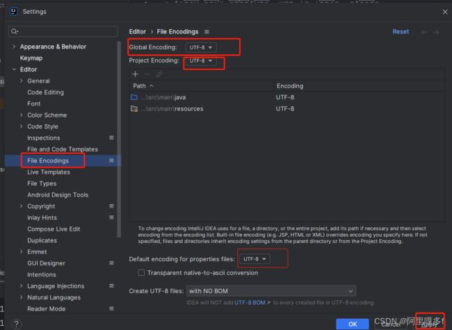
Task: Click the add path plus icon
Action: (x=135, y=74)
